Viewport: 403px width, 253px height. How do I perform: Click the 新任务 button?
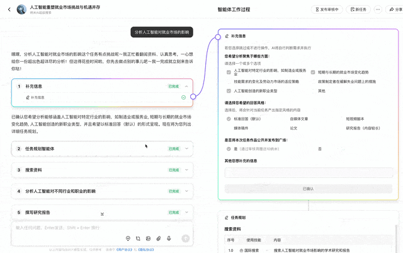pos(358,9)
